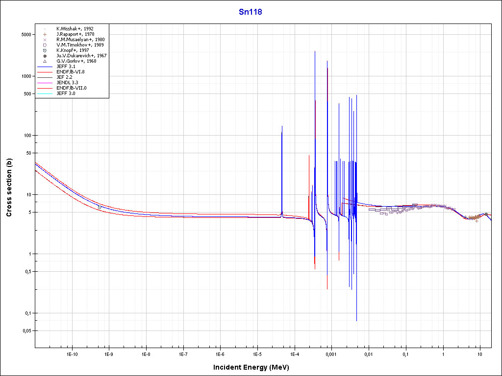This screenshot has width=502, height=376.
Task: Click the 0,001 tick label on x-axis
Action: coord(331,353)
